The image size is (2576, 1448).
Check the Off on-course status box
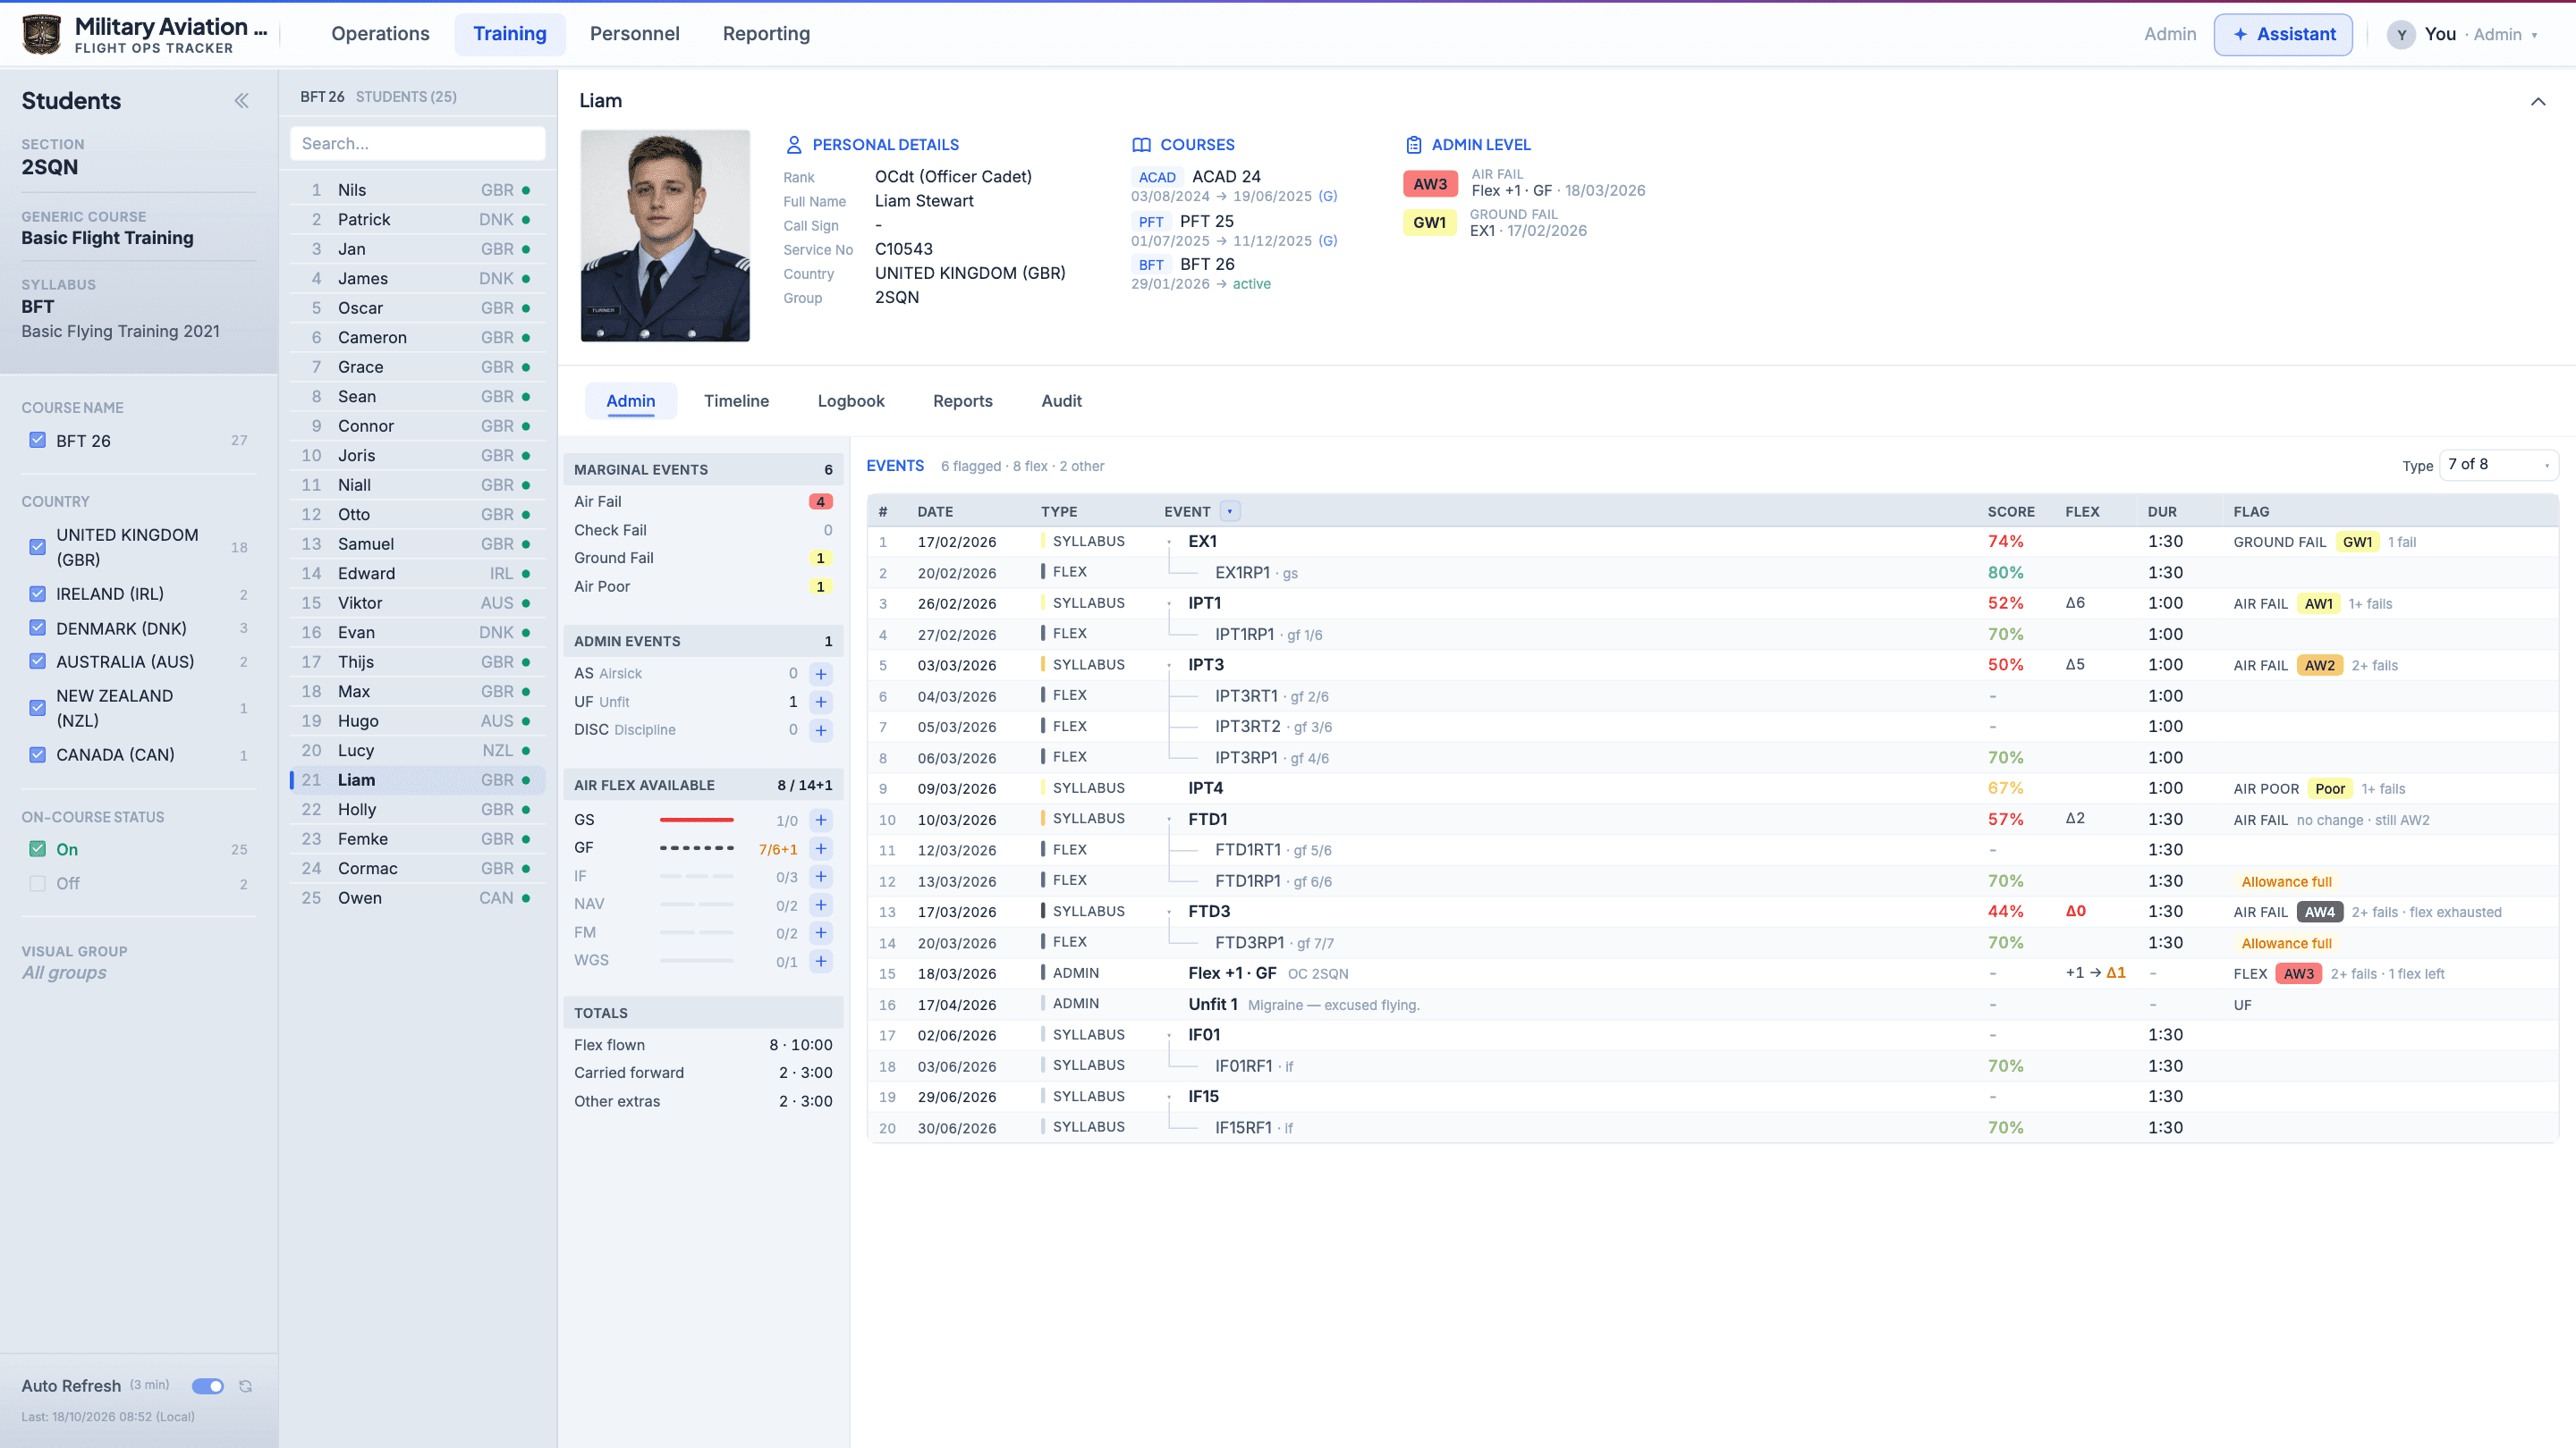[37, 883]
